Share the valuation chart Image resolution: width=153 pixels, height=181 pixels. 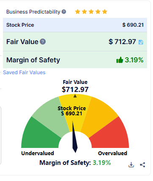tap(142, 165)
